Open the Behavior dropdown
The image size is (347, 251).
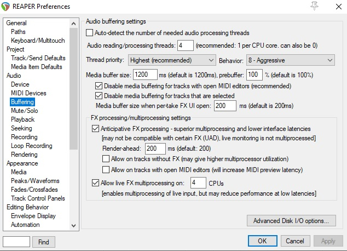(290, 60)
